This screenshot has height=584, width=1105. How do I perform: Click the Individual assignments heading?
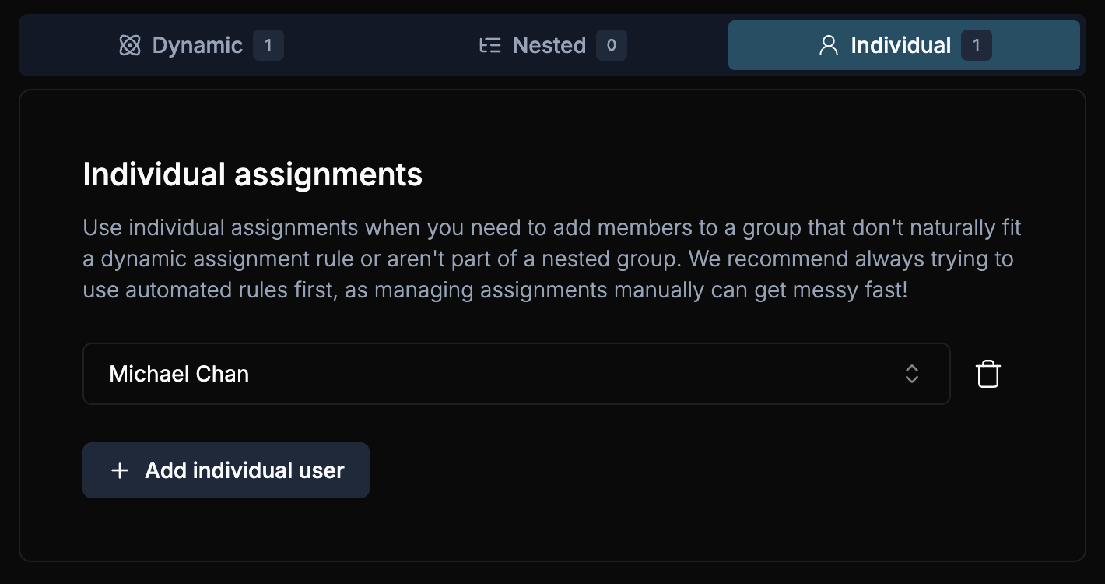coord(252,174)
